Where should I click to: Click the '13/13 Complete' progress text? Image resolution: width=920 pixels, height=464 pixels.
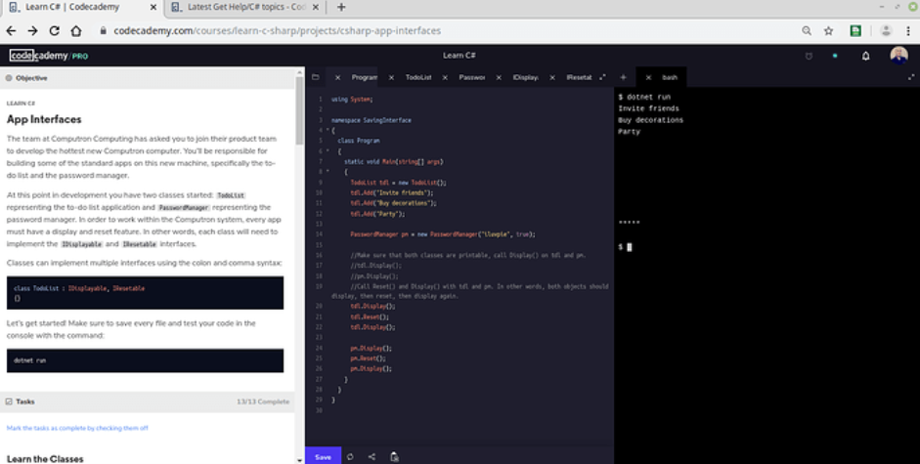click(x=263, y=401)
